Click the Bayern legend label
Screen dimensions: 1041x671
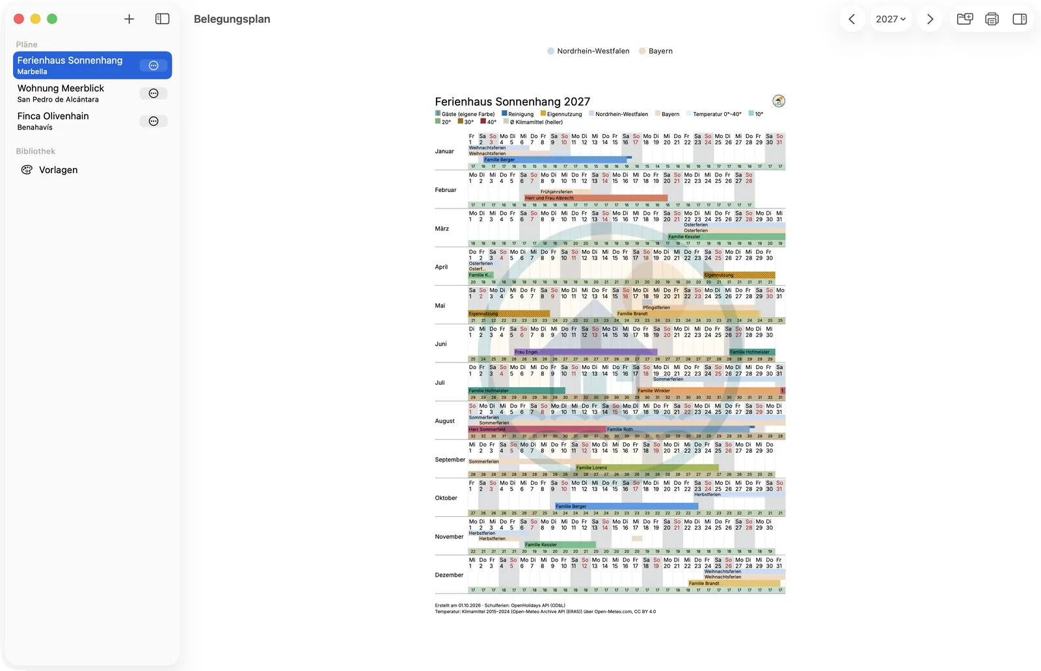pyautogui.click(x=660, y=51)
